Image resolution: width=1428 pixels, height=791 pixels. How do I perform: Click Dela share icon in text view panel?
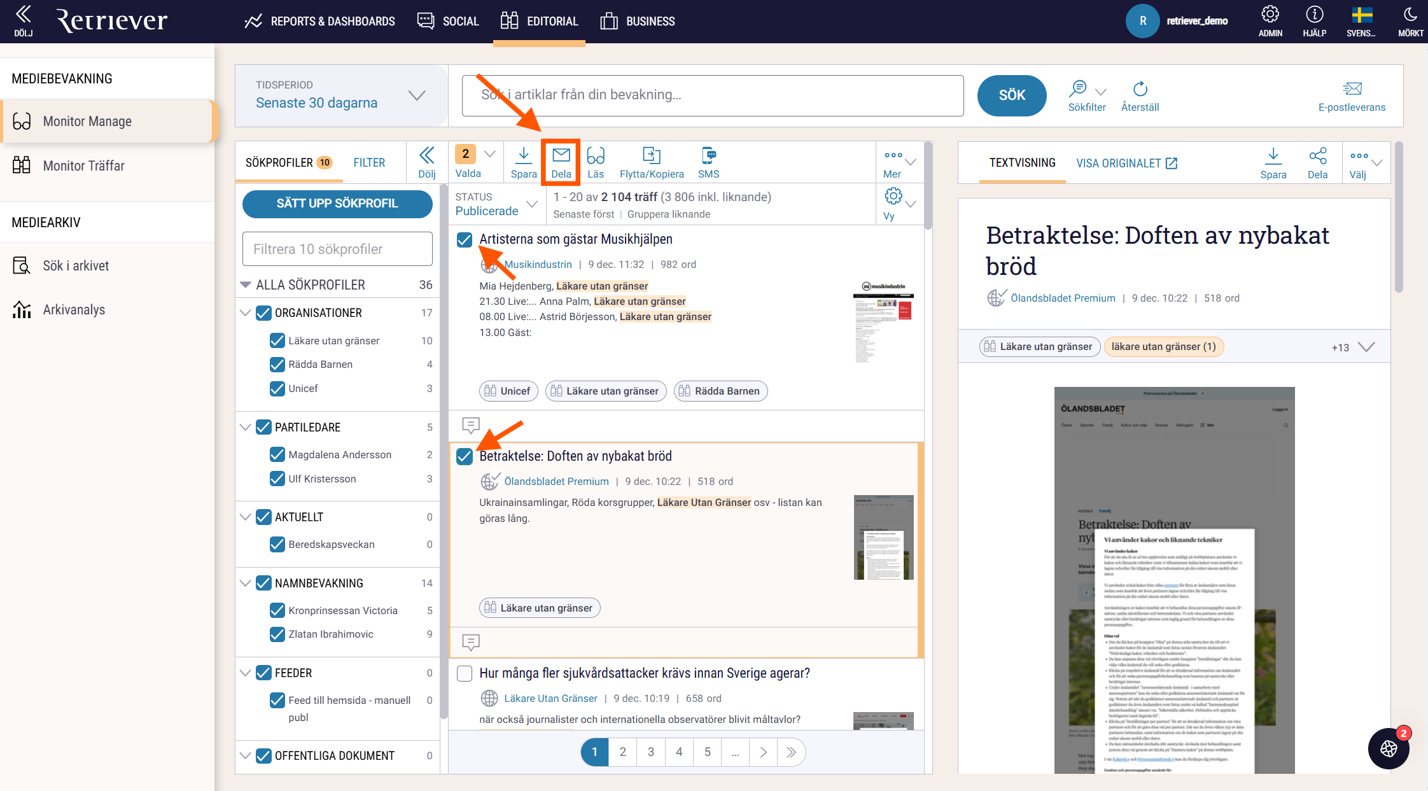(x=1317, y=163)
